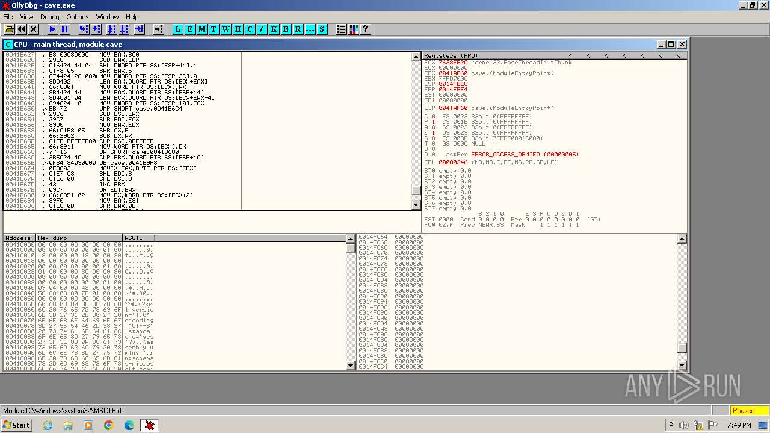Select the EBP register value 0014FBF4
Image resolution: width=770 pixels, height=433 pixels.
[x=453, y=90]
